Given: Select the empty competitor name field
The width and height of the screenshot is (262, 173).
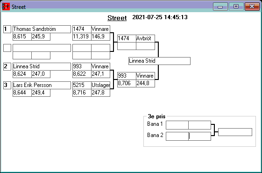Looking at the screenshot, I should 42,48.
